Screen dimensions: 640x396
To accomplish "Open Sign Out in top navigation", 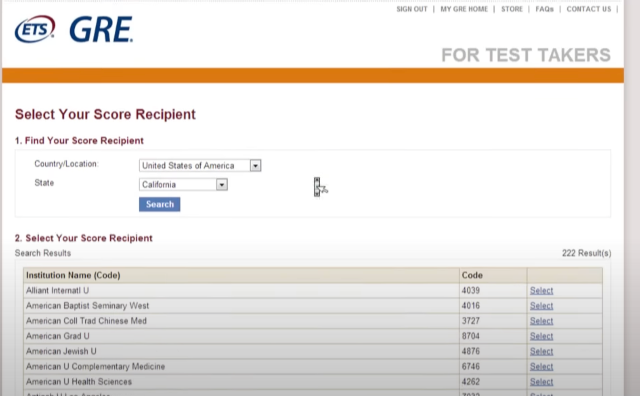I will pyautogui.click(x=412, y=9).
